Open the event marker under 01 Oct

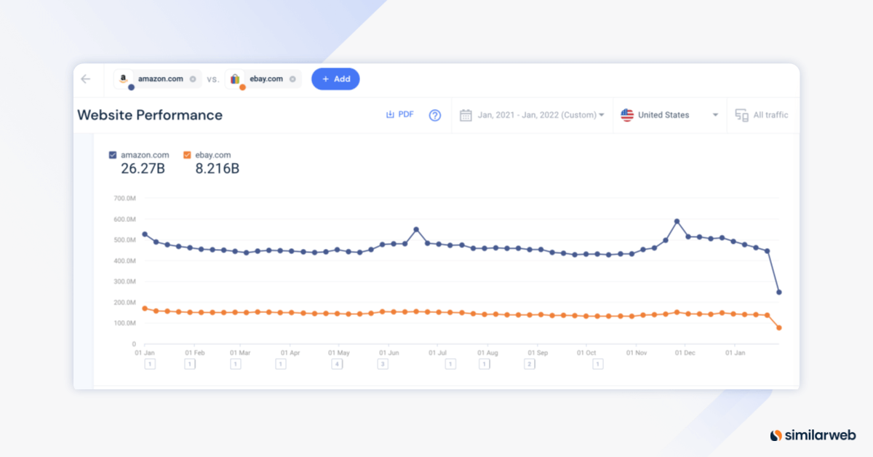[597, 364]
